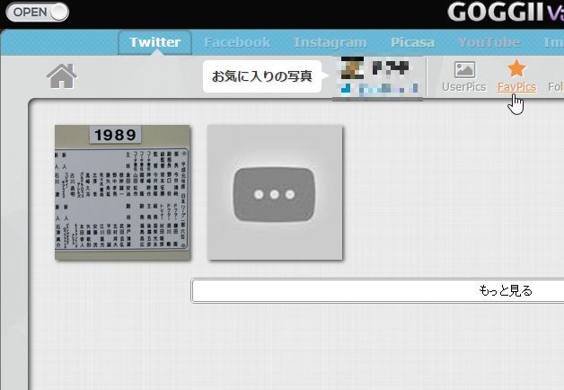Image resolution: width=564 pixels, height=390 pixels.
Task: Open the Facebook tab
Action: [x=237, y=42]
